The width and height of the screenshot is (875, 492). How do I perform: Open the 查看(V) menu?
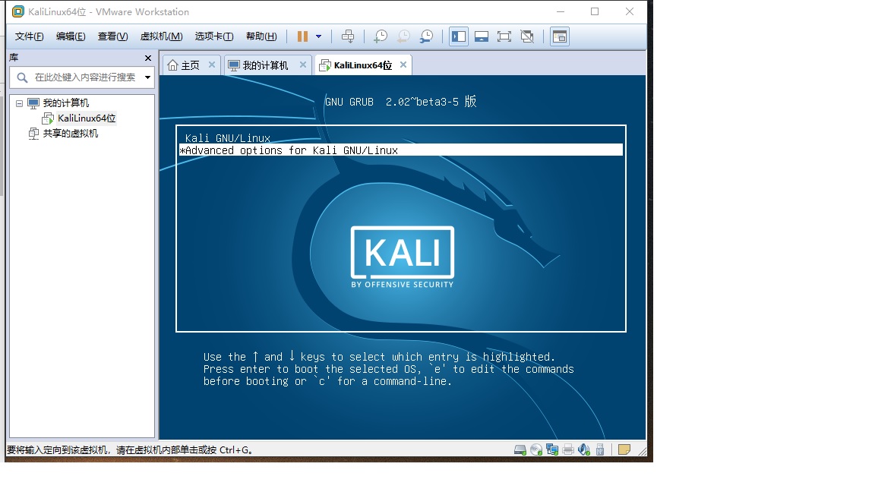click(x=112, y=36)
